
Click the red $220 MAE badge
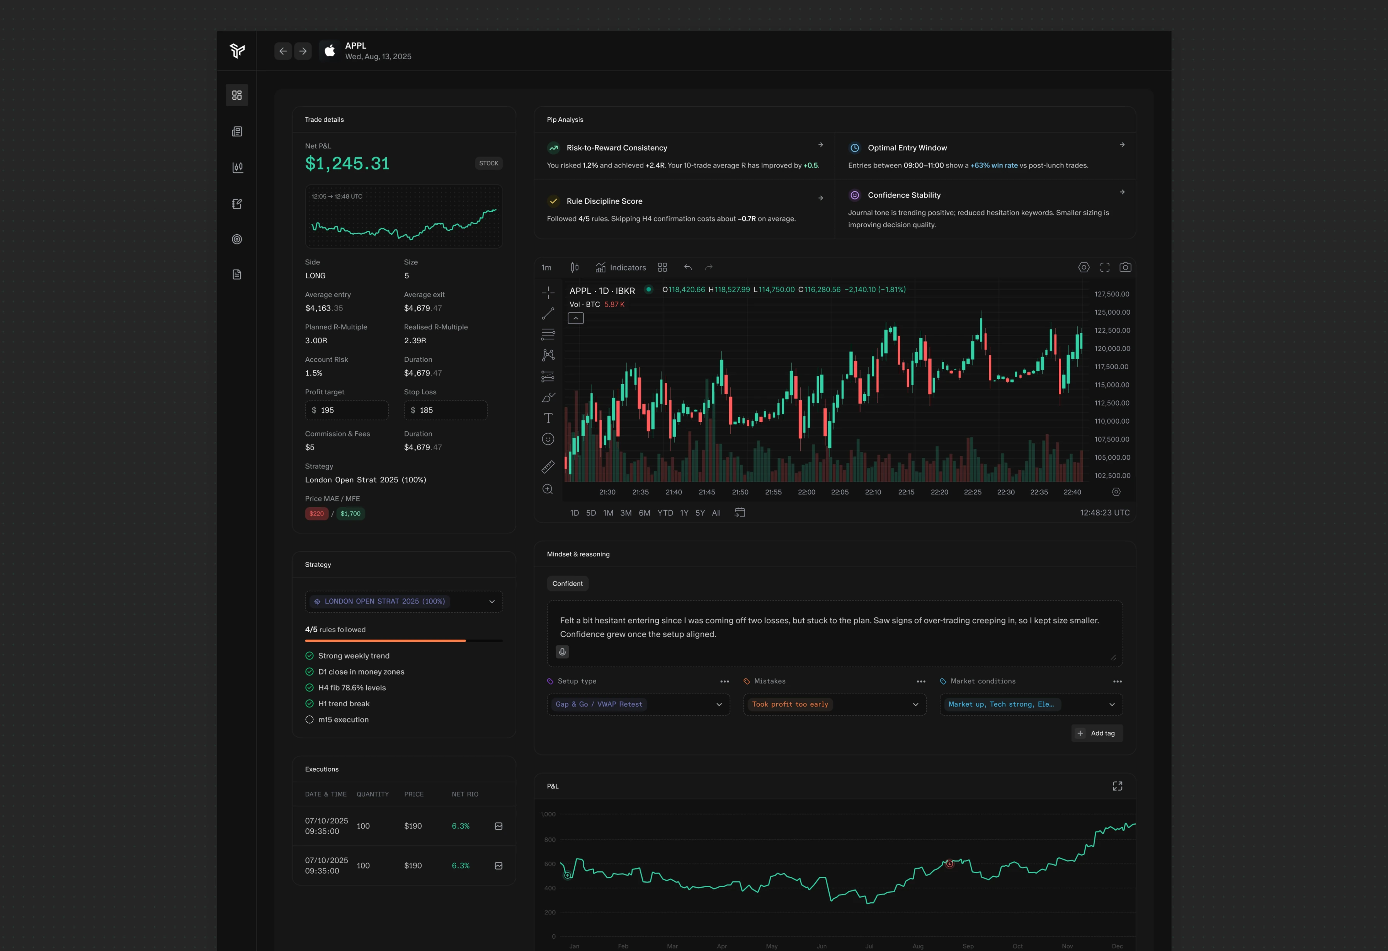point(316,514)
